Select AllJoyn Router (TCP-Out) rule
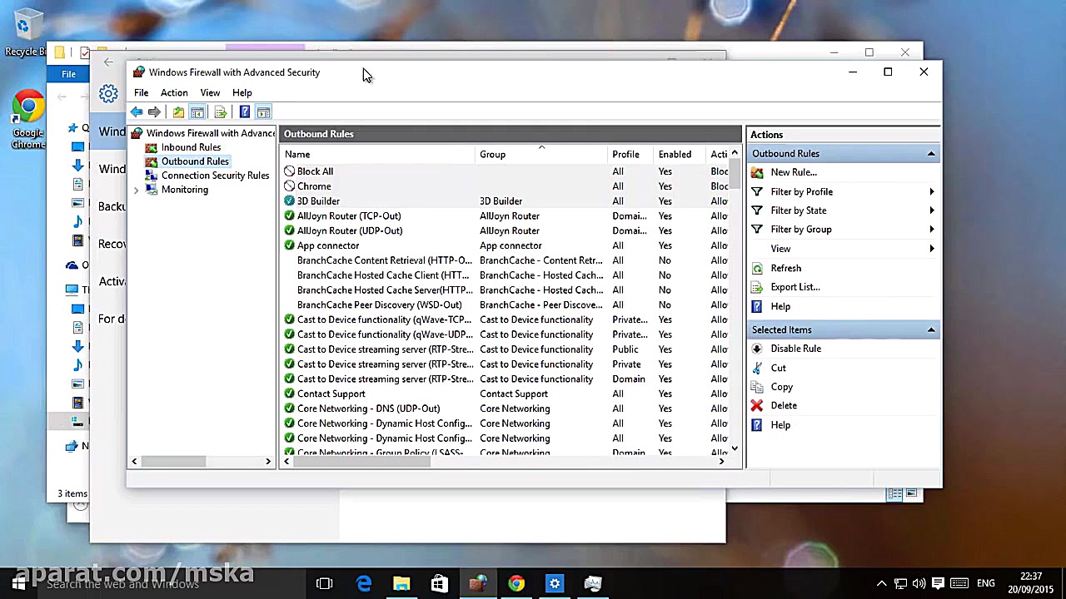This screenshot has height=599, width=1066. [506, 216]
